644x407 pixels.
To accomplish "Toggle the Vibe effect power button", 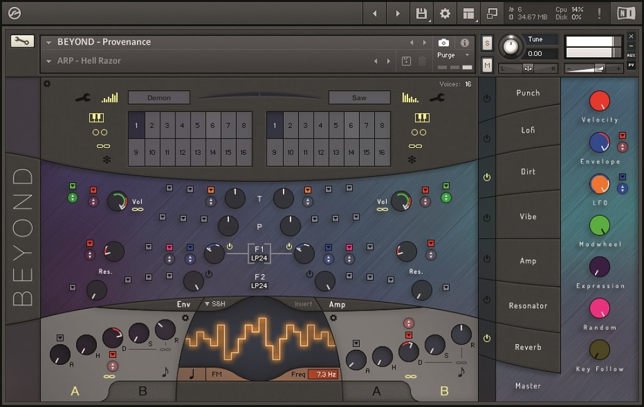I will tap(487, 218).
